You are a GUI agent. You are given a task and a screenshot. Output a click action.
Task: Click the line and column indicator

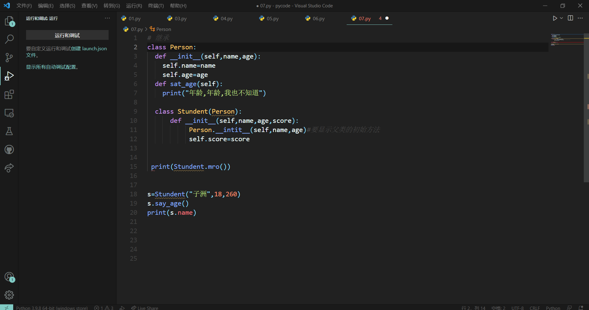[473, 308]
